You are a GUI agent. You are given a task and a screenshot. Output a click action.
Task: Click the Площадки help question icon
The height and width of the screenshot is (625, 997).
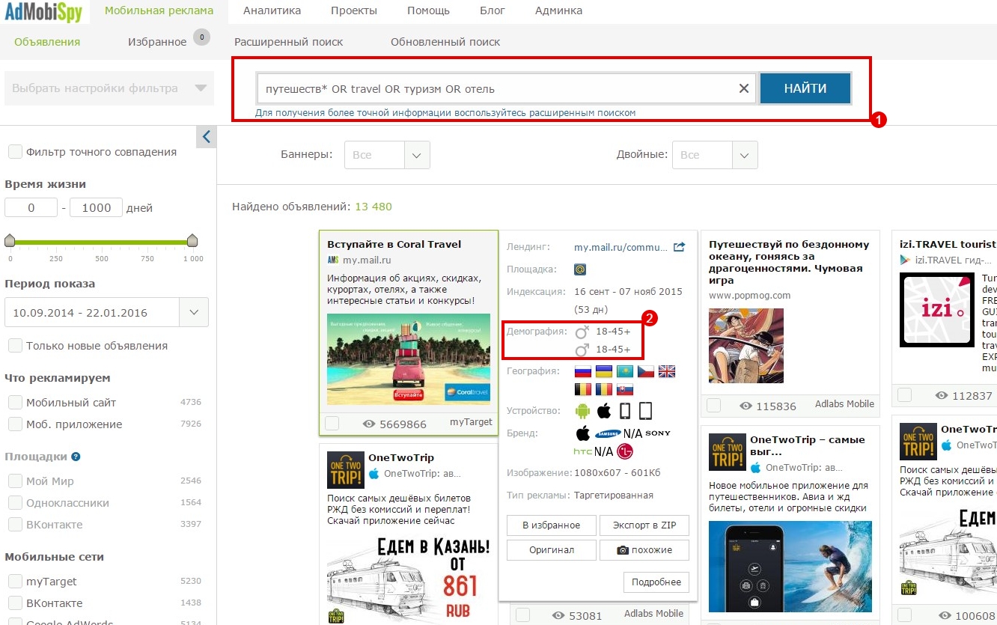tap(76, 457)
